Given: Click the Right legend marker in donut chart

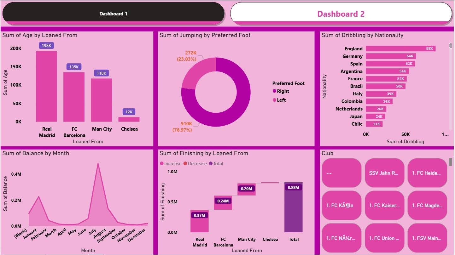Looking at the screenshot, I should point(275,91).
